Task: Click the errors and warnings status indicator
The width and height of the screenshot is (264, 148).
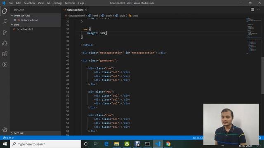Action: (8, 138)
